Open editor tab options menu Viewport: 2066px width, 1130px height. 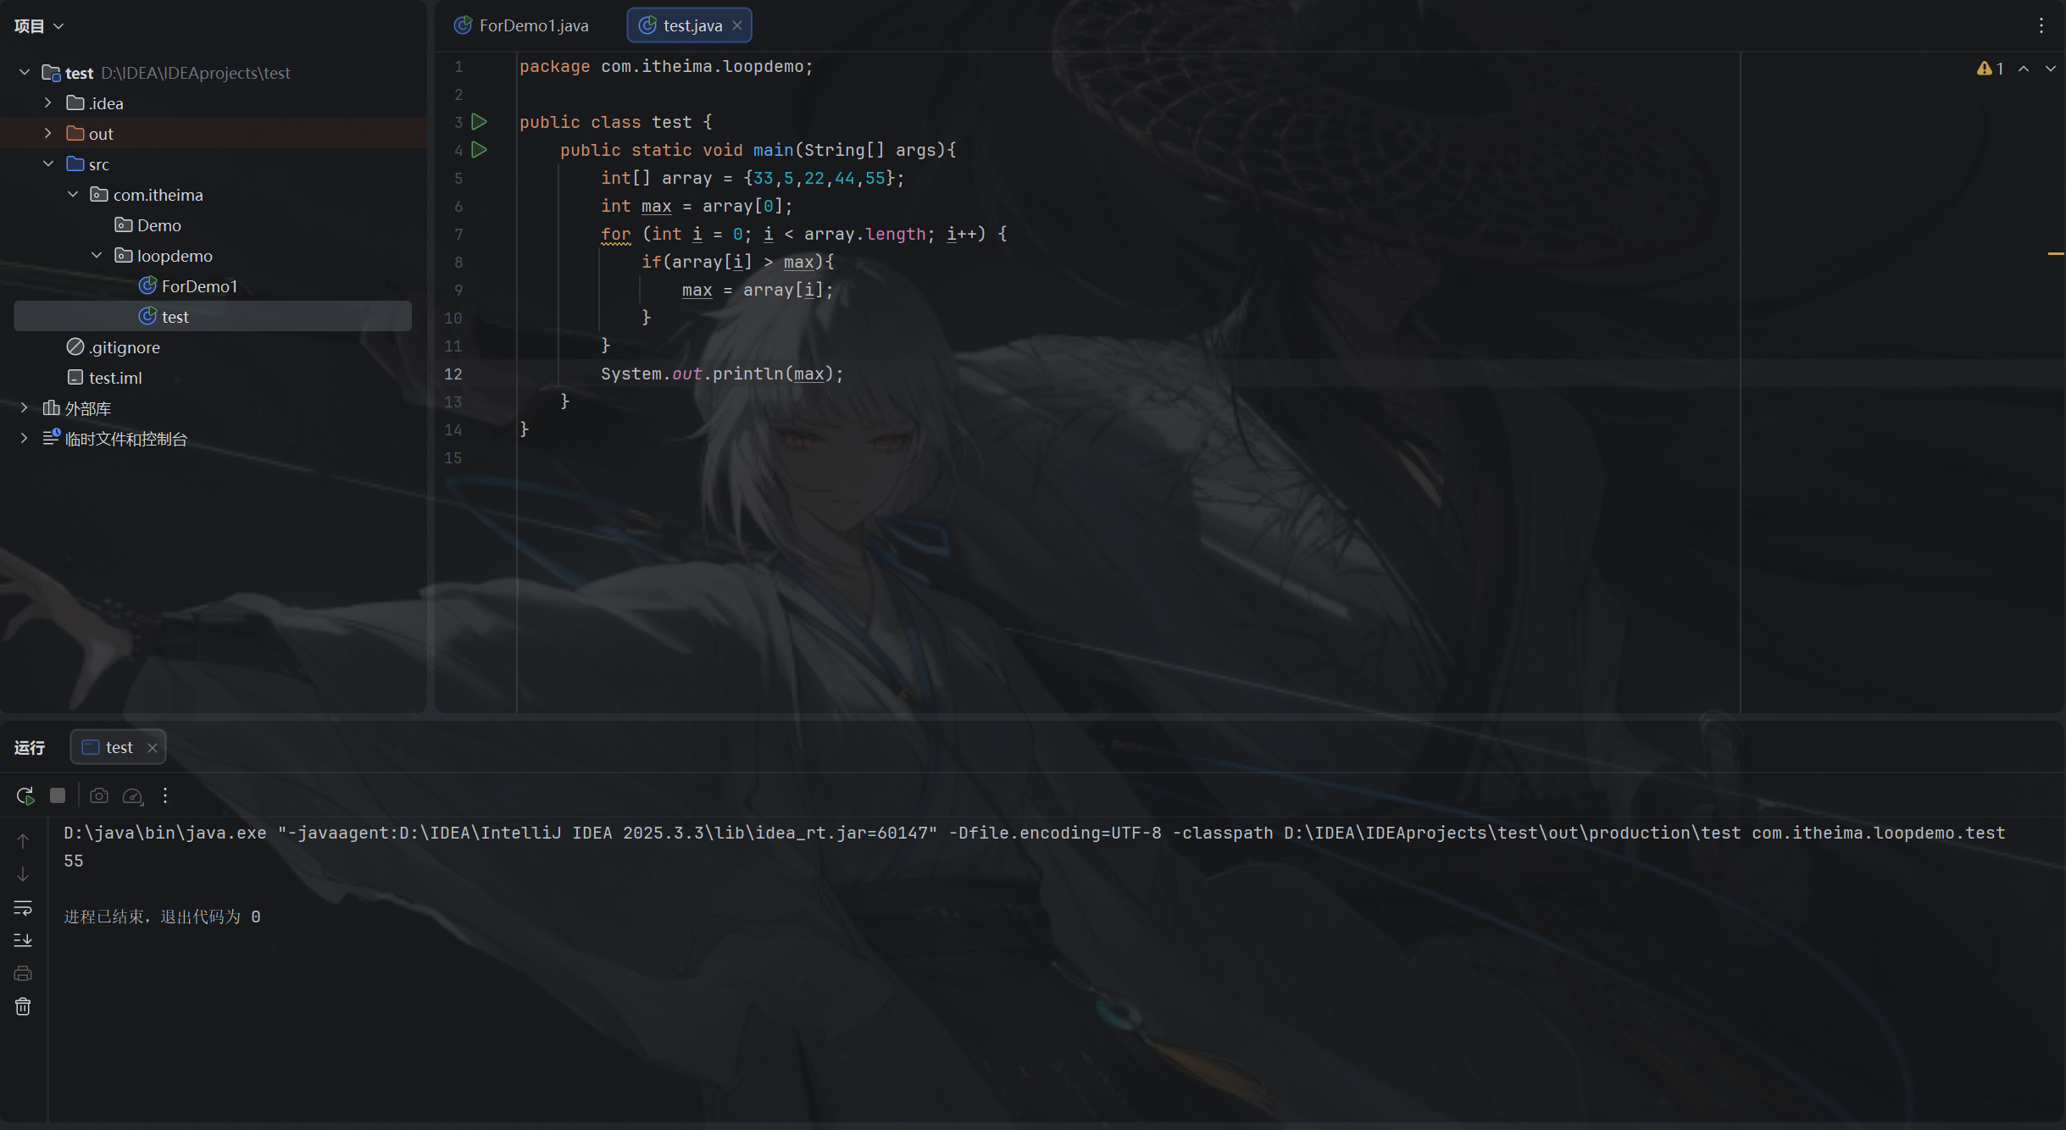click(2041, 25)
